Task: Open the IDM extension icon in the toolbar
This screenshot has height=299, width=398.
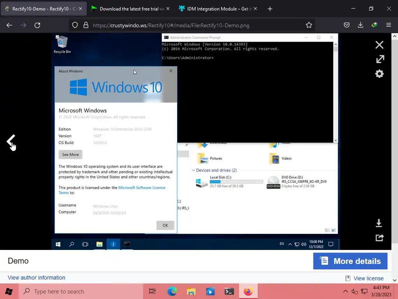Action: tap(374, 25)
